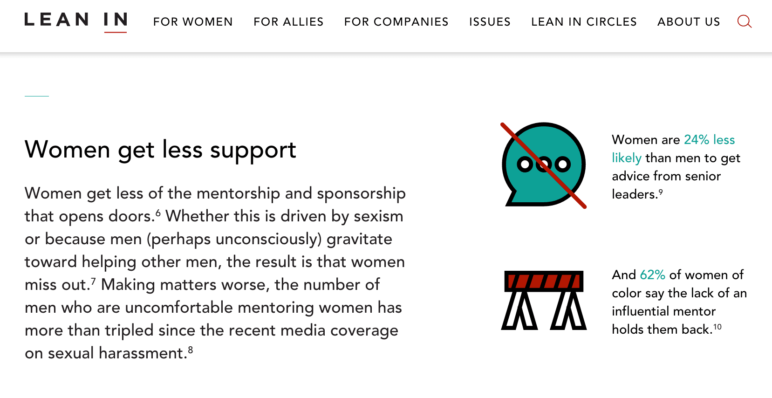Click footnote 9 after 'leaders'

click(x=661, y=192)
